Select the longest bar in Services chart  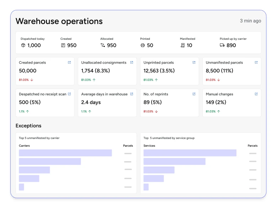190,153
